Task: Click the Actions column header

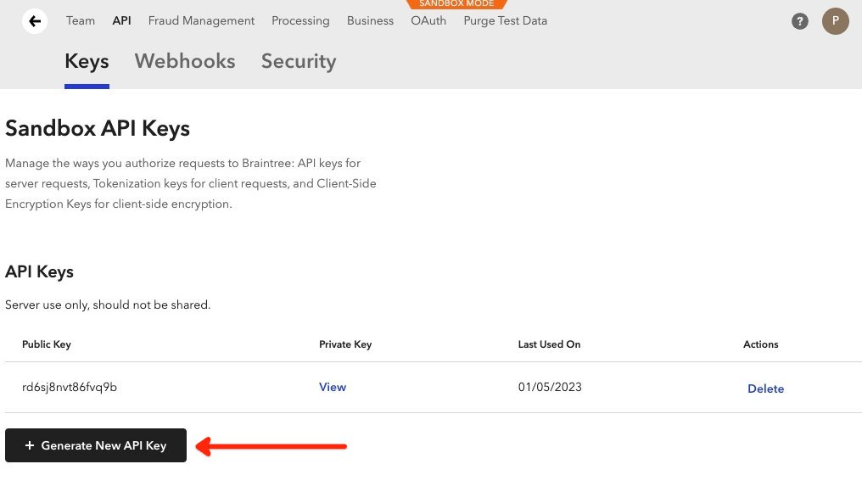Action: tap(761, 344)
